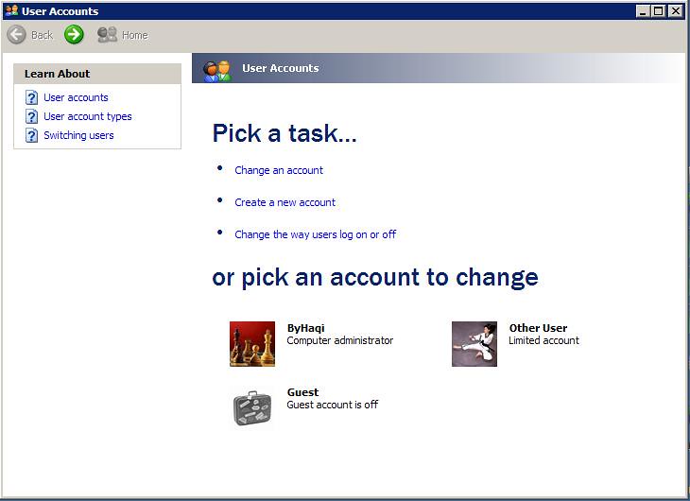Open the User account types help link

pos(88,116)
